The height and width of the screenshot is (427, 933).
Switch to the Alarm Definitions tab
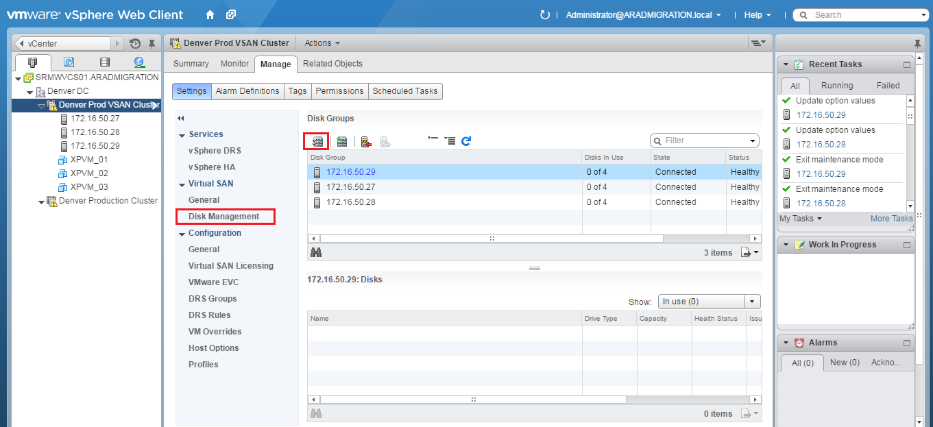247,90
